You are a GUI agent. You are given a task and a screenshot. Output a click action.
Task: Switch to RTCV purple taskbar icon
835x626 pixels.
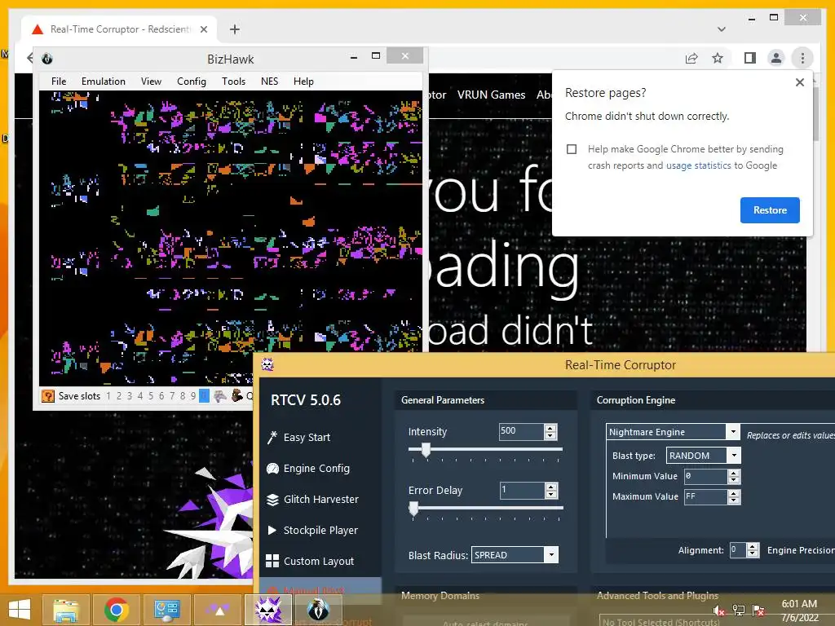pyautogui.click(x=267, y=610)
